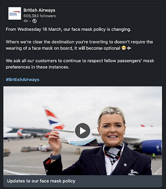Click the wristwatch on the raised arm
The width and height of the screenshot is (166, 189).
pos(55,157)
